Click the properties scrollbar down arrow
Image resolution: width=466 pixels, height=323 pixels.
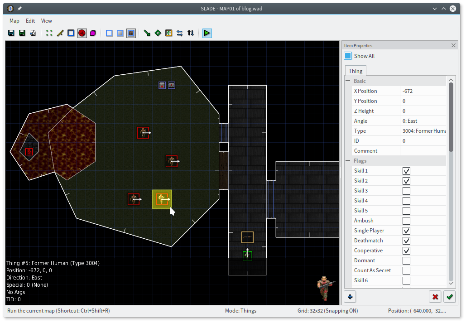tap(451, 284)
